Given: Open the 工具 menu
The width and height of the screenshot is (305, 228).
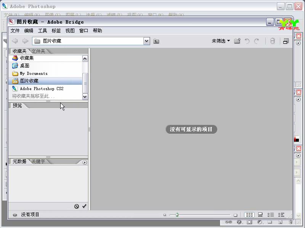Looking at the screenshot, I should point(42,31).
